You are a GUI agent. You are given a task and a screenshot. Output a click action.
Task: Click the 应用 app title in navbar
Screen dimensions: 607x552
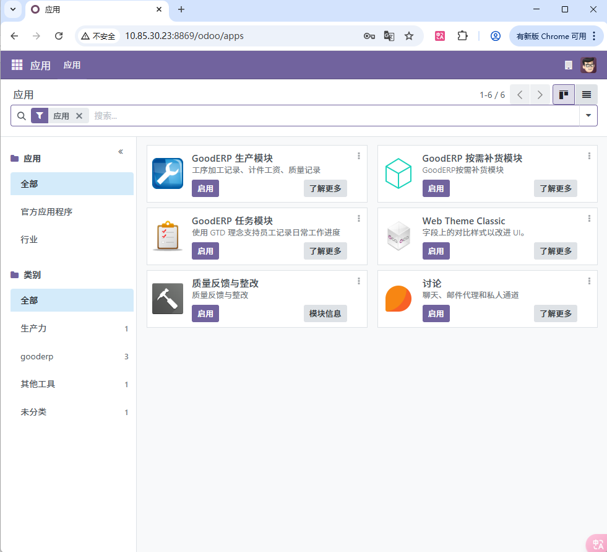(x=40, y=65)
